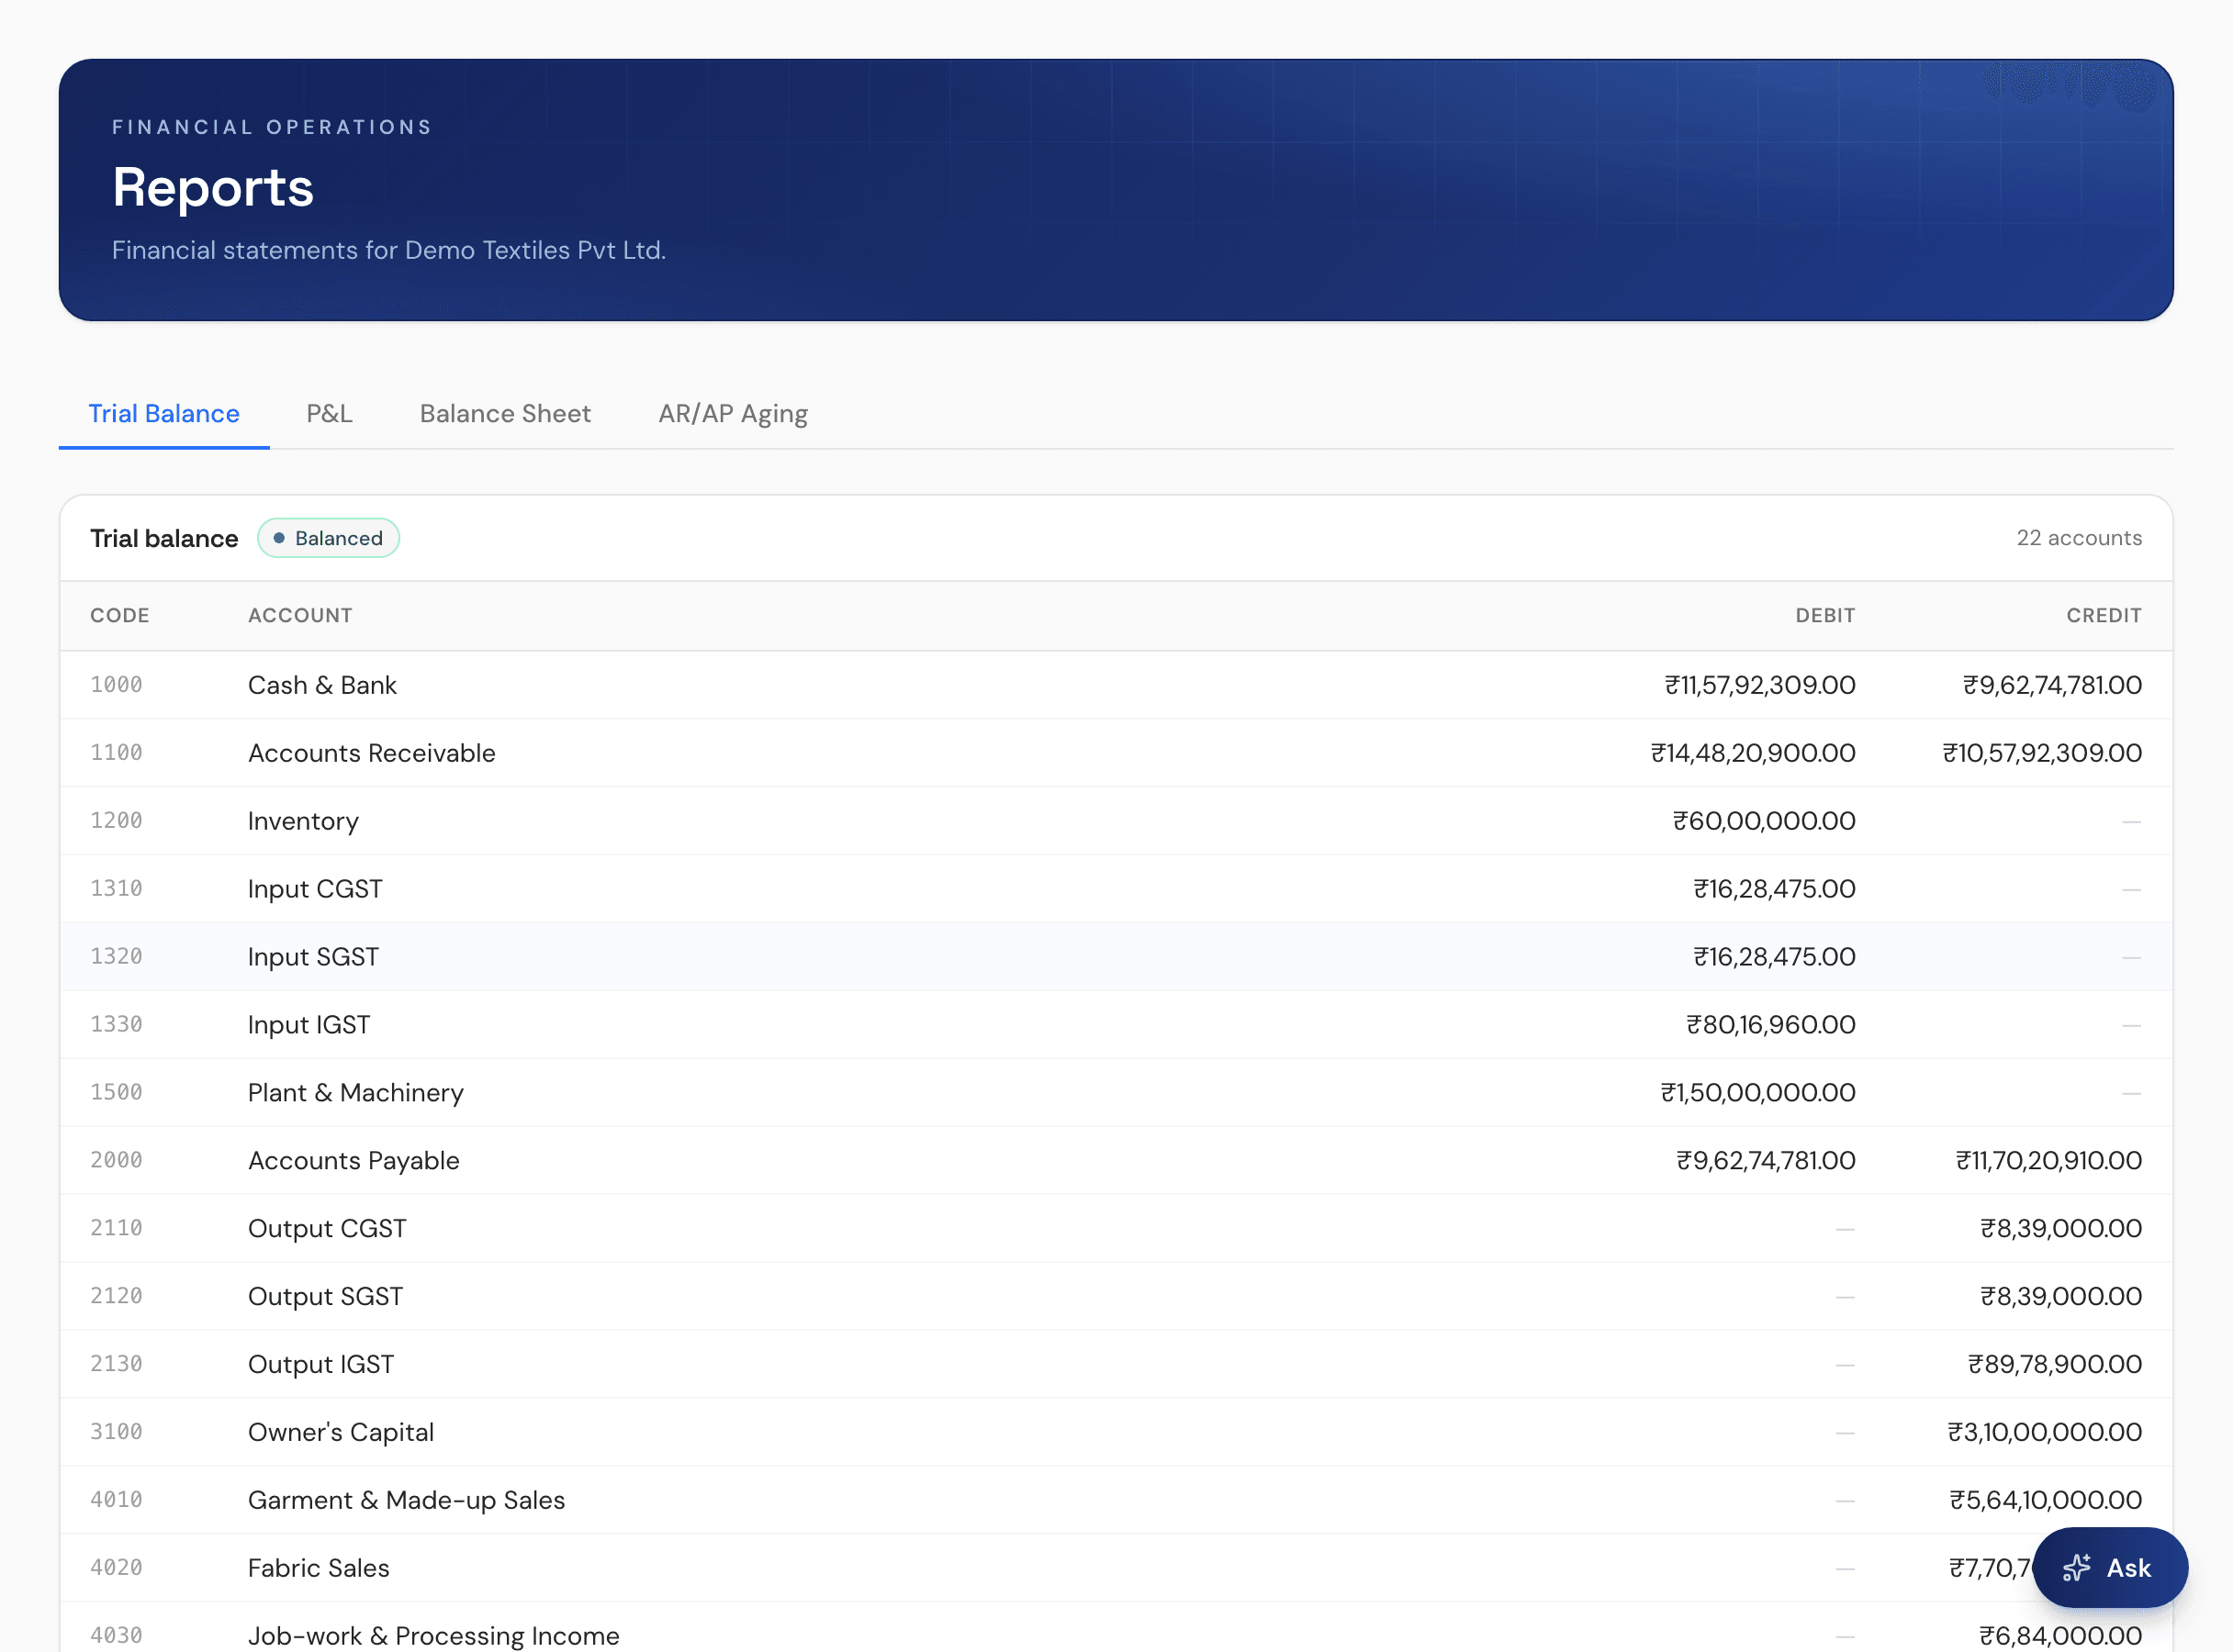This screenshot has height=1652, width=2233.
Task: Click the Inventory account name
Action: [x=303, y=821]
